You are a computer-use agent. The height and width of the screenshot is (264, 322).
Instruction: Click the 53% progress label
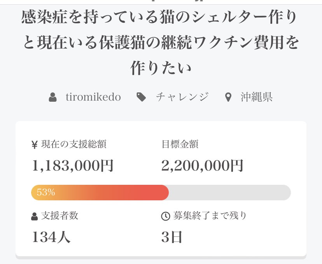coord(46,192)
